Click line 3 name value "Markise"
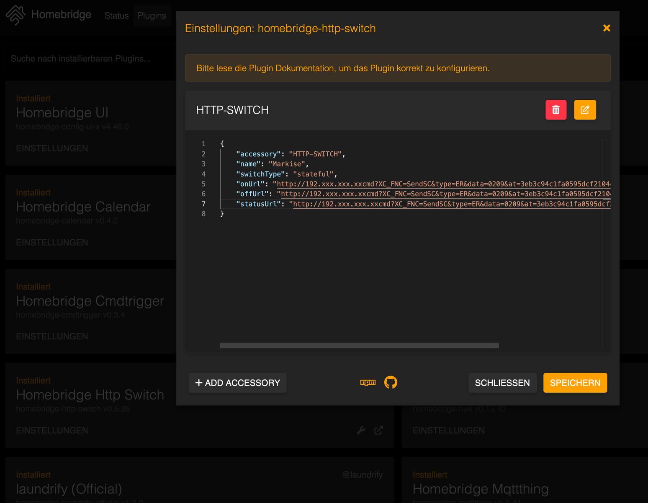Image resolution: width=648 pixels, height=503 pixels. pyautogui.click(x=287, y=164)
